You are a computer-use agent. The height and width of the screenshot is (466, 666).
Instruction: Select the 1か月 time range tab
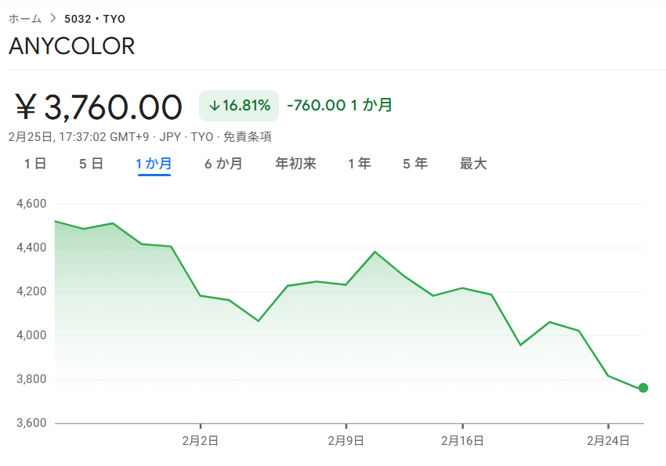tap(154, 164)
